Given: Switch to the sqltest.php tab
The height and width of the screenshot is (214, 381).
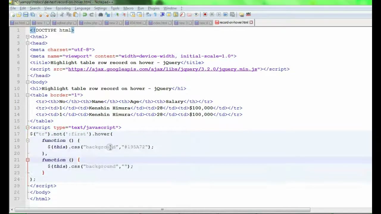Looking at the screenshot, I should coord(64,23).
